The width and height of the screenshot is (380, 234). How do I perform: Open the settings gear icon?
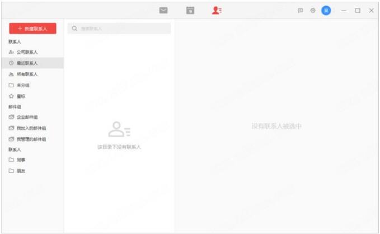coord(313,11)
